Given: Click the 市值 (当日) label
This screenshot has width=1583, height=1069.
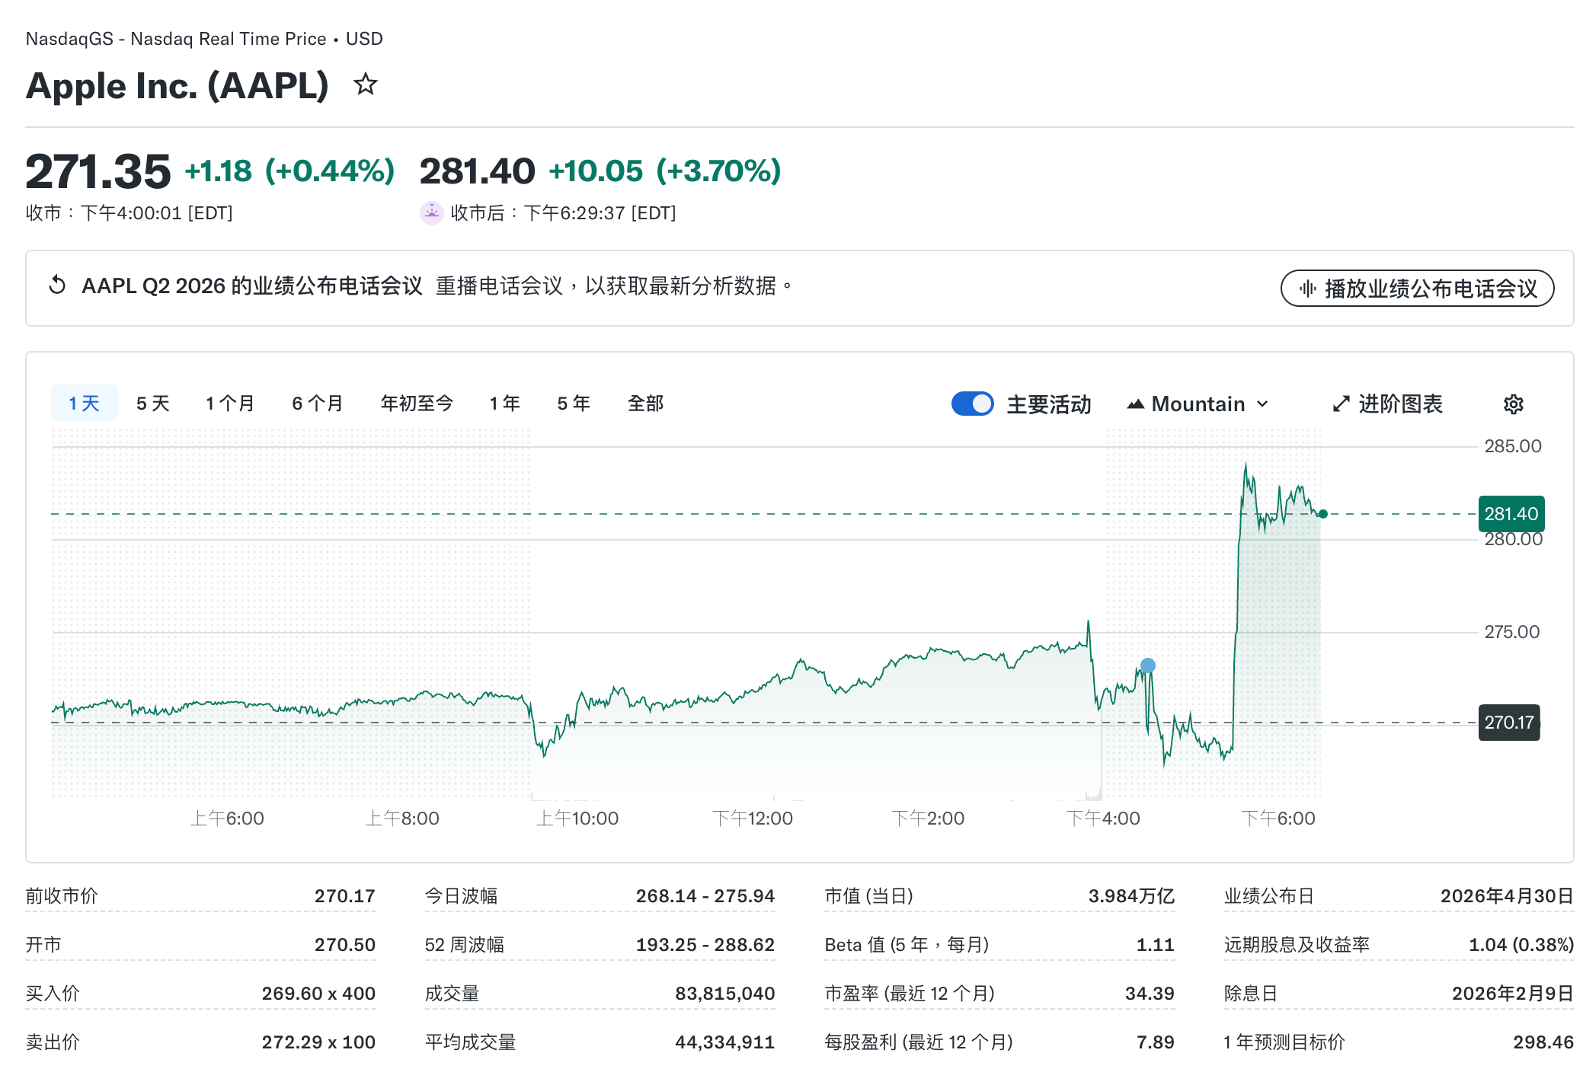Looking at the screenshot, I should coord(869,896).
